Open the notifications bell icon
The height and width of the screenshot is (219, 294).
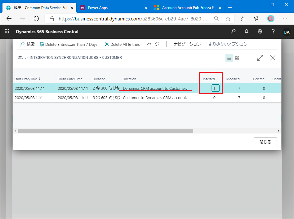[247, 32]
